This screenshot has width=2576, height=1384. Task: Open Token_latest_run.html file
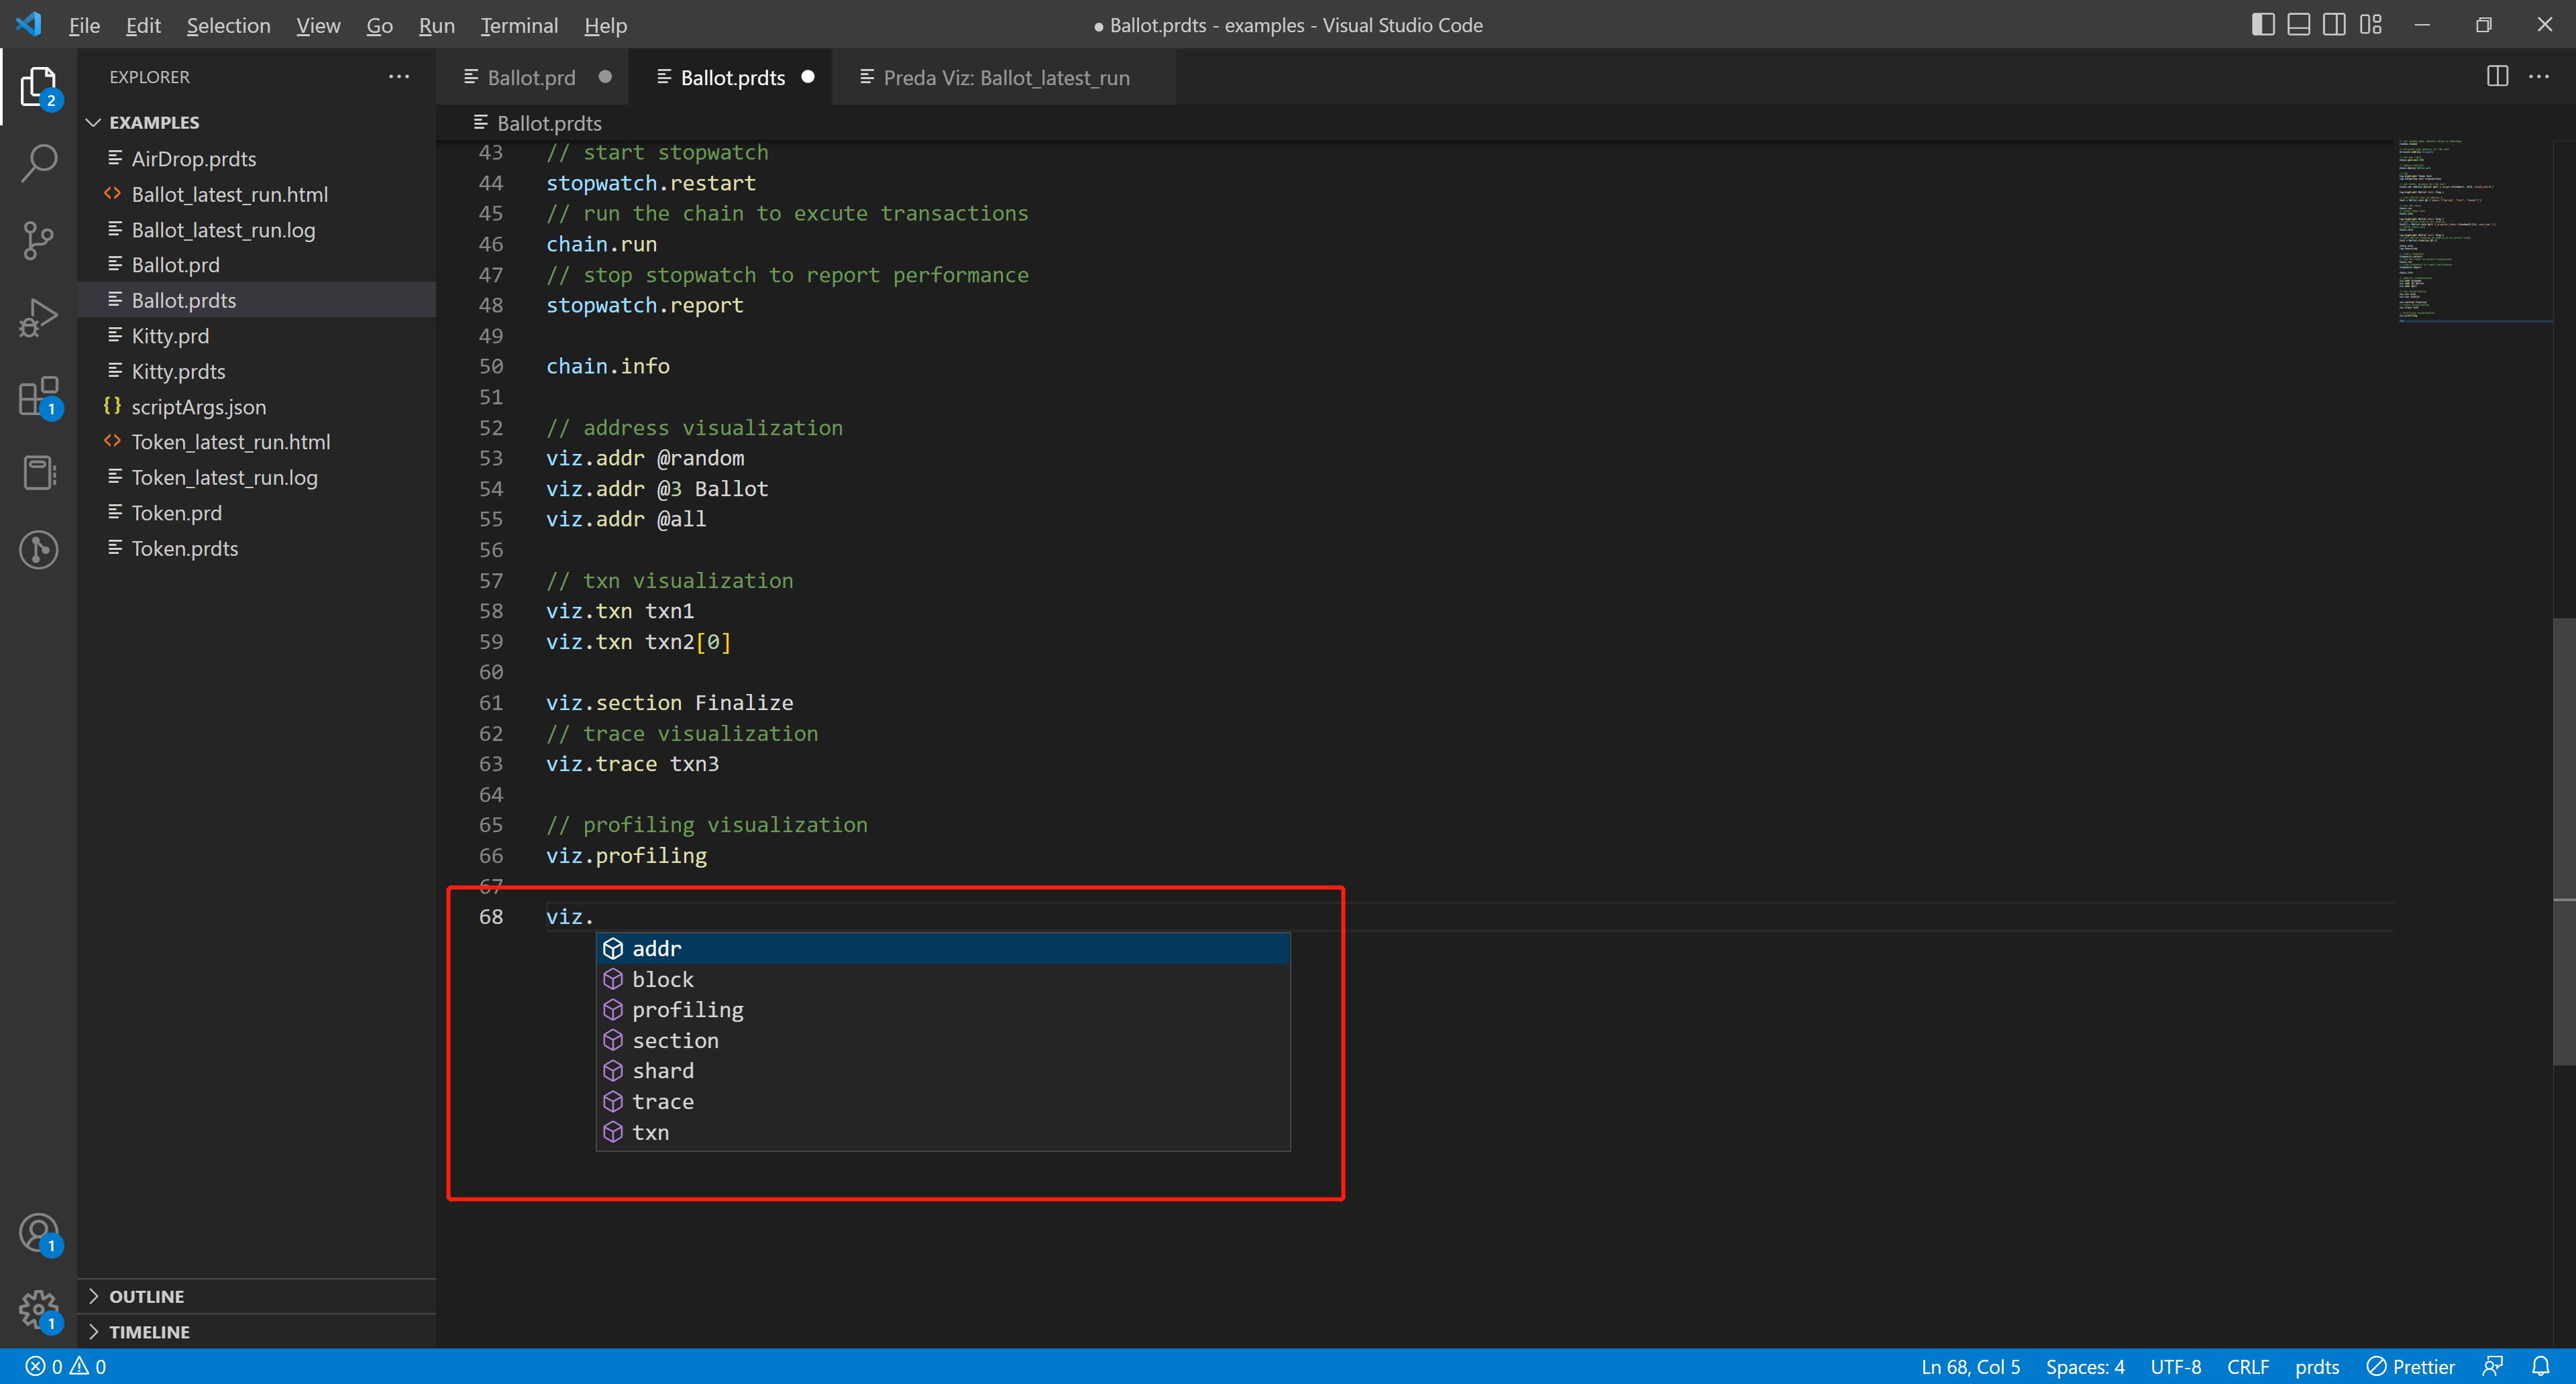[x=256, y=442]
